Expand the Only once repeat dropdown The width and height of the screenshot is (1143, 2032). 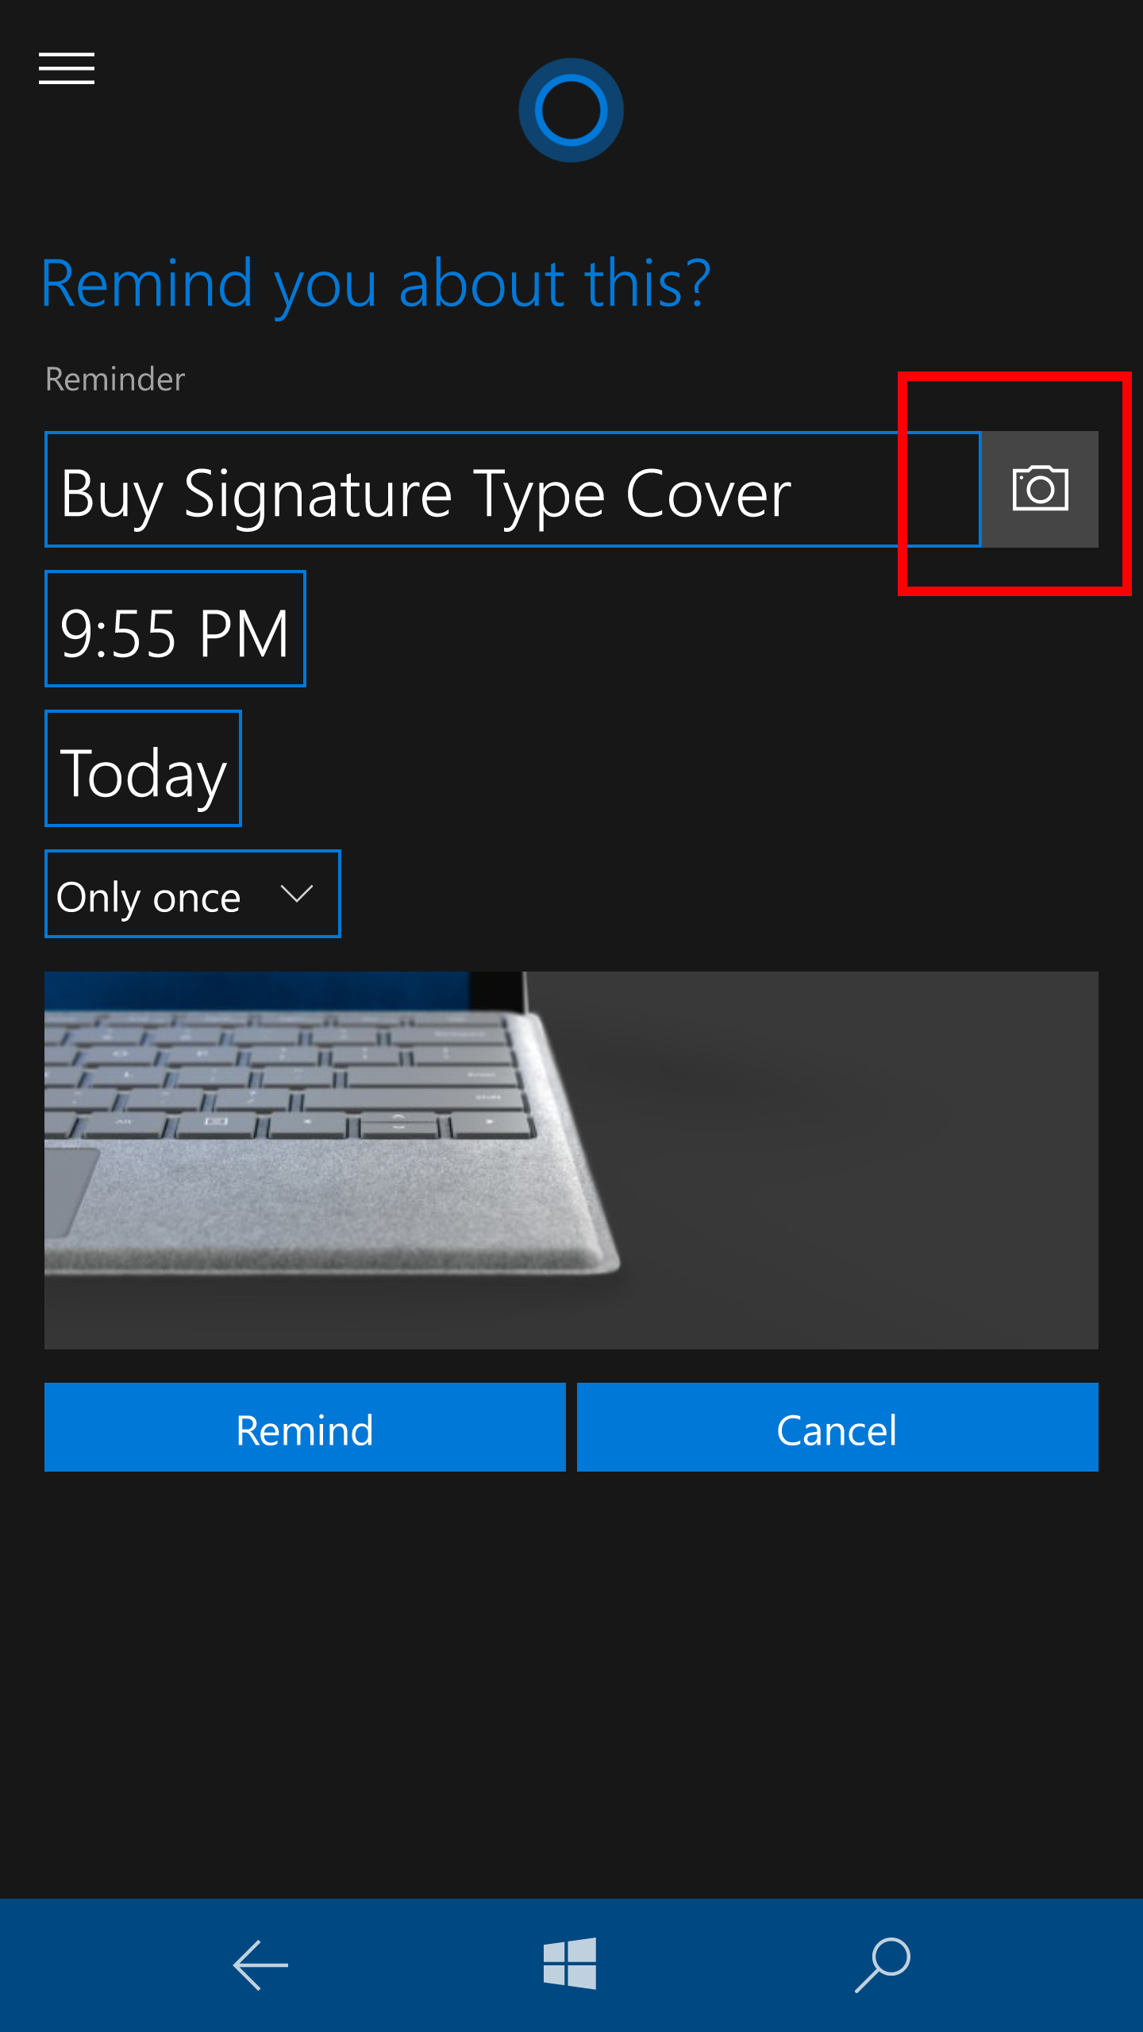193,894
